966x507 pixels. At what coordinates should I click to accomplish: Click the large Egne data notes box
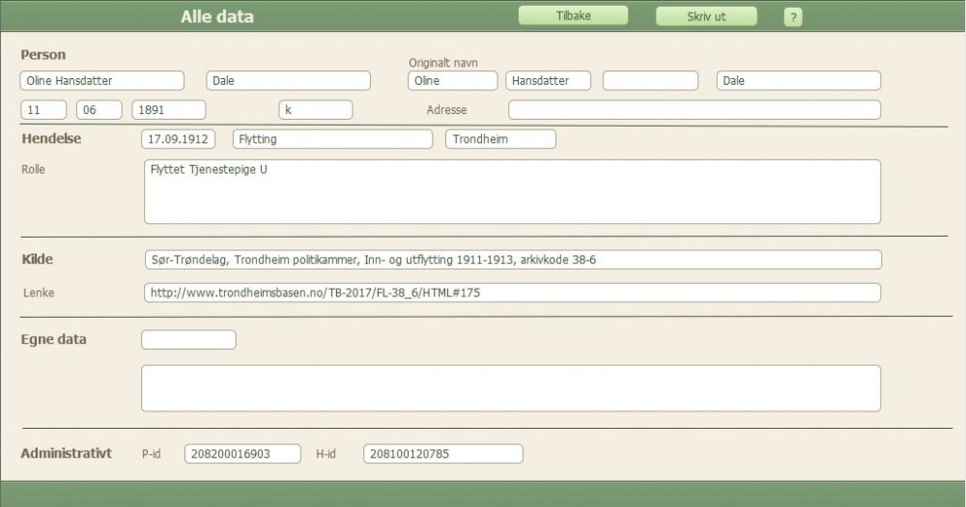click(511, 388)
